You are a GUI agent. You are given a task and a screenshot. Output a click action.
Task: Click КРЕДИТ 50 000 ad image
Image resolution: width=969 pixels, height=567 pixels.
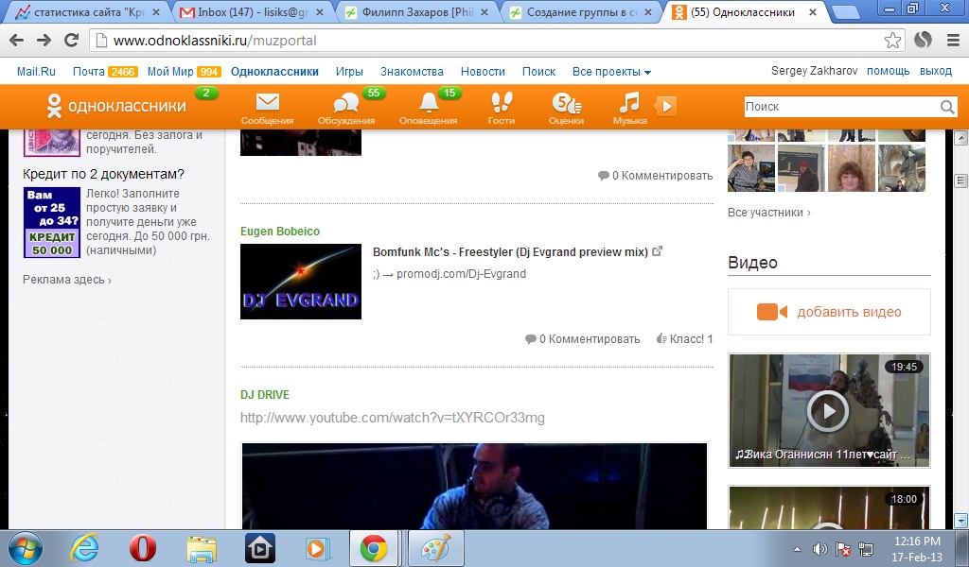pos(52,222)
